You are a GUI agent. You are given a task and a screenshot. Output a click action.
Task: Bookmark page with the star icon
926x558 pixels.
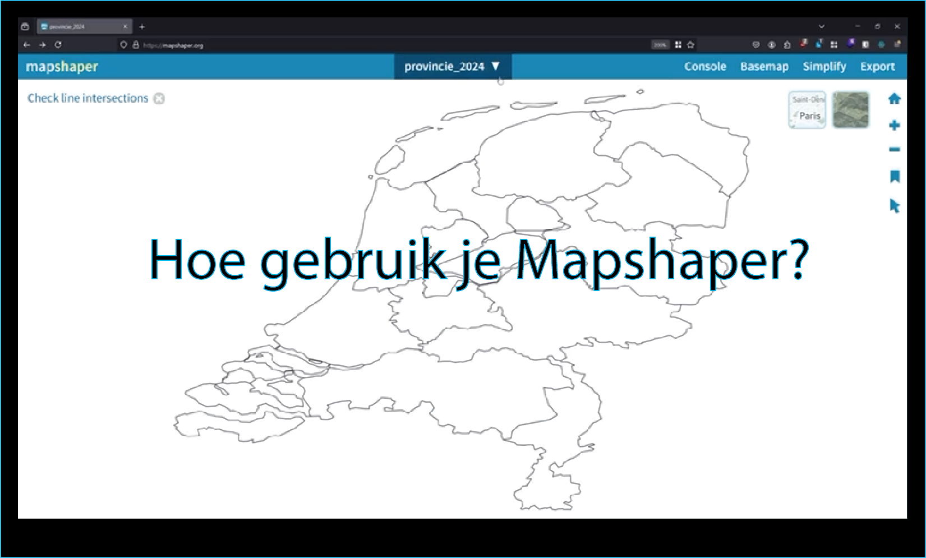690,44
